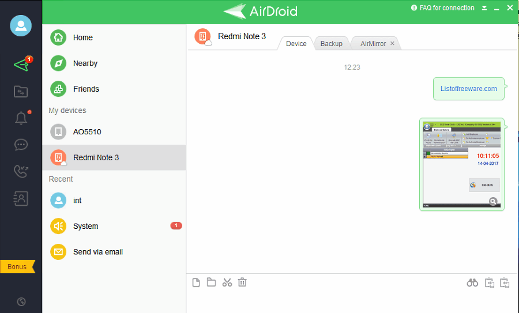Viewport: 519px width, 313px height.
Task: Click the Friends green icon
Action: [x=58, y=89]
